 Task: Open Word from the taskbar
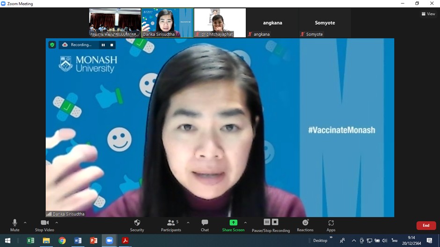[78, 240]
